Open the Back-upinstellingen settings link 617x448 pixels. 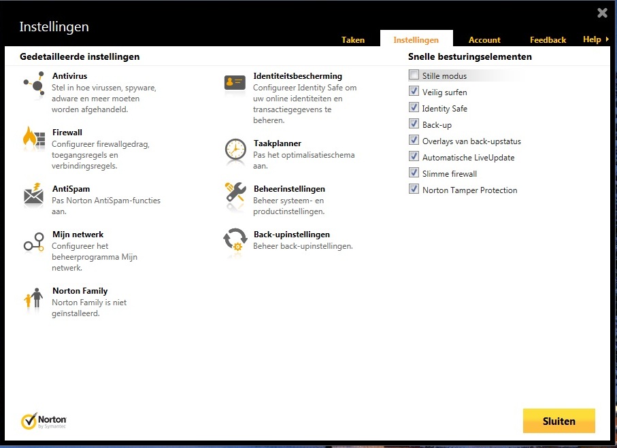point(292,235)
